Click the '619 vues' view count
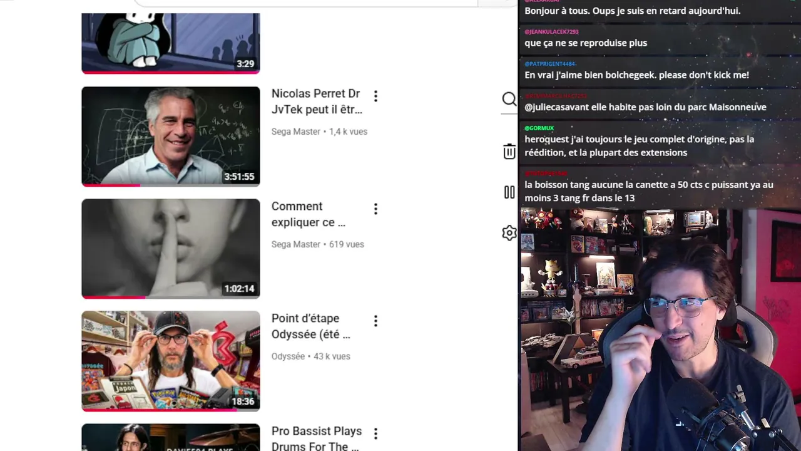Viewport: 801px width, 451px height. point(347,244)
